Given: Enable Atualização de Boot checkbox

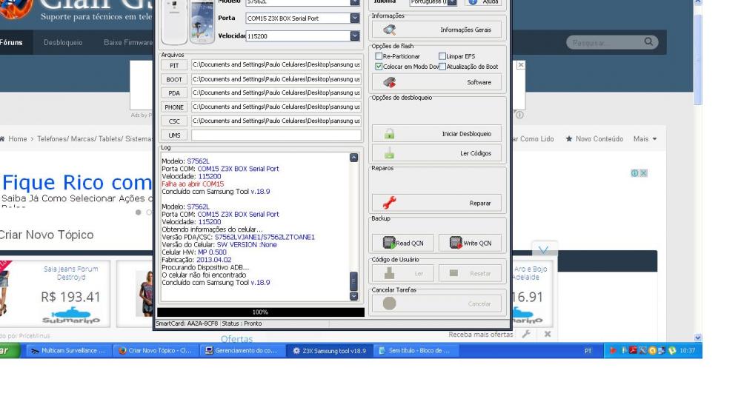Looking at the screenshot, I should pos(442,67).
